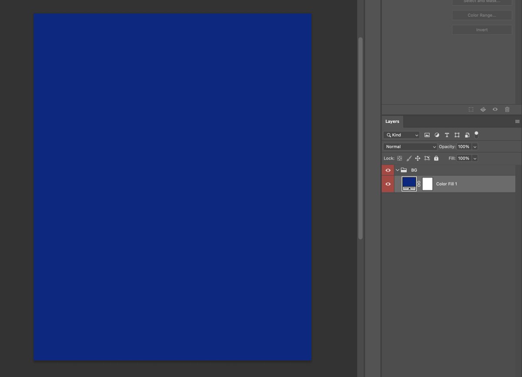Click the Opacity label
522x377 pixels.
pyautogui.click(x=447, y=147)
